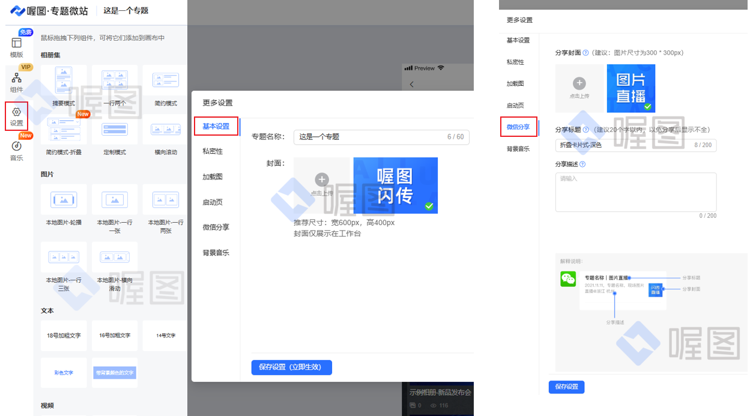Select the 彩色文字 text component
The width and height of the screenshot is (753, 416).
point(64,373)
